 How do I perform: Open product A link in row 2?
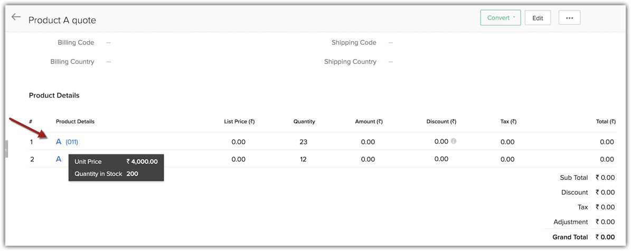click(59, 159)
